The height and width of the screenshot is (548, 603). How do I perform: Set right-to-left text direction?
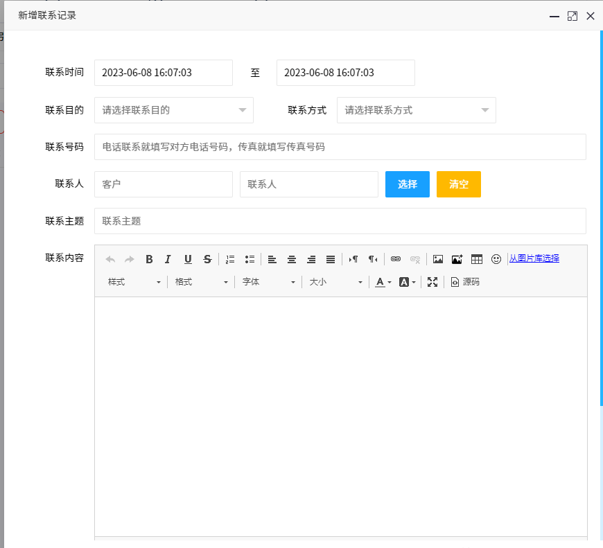tap(373, 259)
